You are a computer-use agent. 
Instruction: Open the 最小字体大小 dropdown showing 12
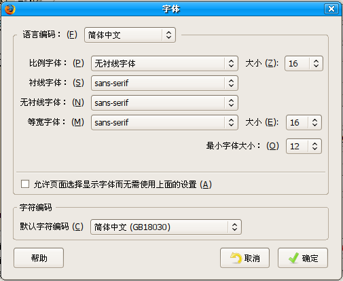point(304,146)
